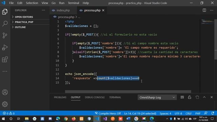Image resolution: width=217 pixels, height=122 pixels.
Task: Click line number 13 in gutter
Action: [57, 74]
